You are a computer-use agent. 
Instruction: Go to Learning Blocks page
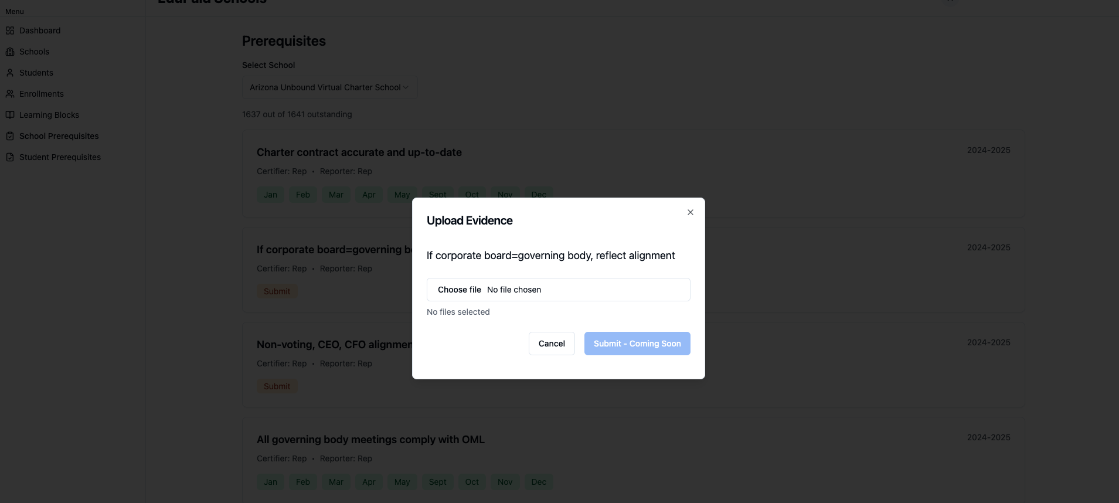coord(49,115)
